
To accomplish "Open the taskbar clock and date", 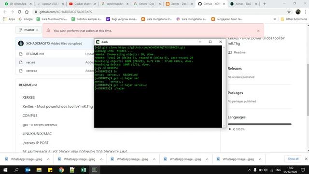I will (x=290, y=170).
